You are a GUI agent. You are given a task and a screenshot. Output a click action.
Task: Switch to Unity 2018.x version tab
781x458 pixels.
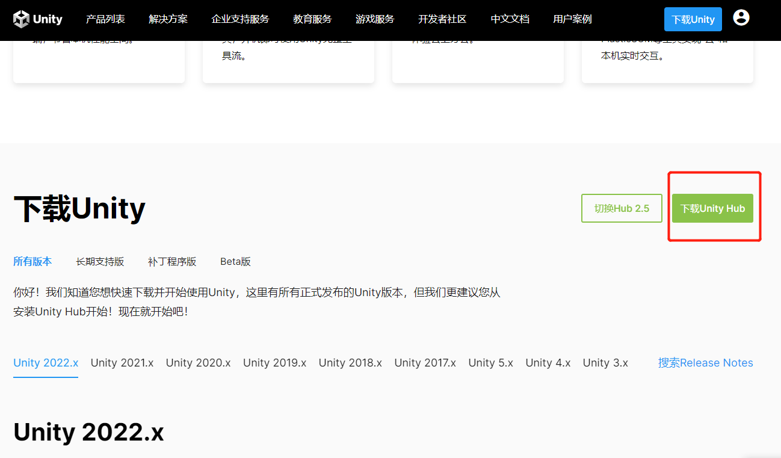click(x=350, y=363)
